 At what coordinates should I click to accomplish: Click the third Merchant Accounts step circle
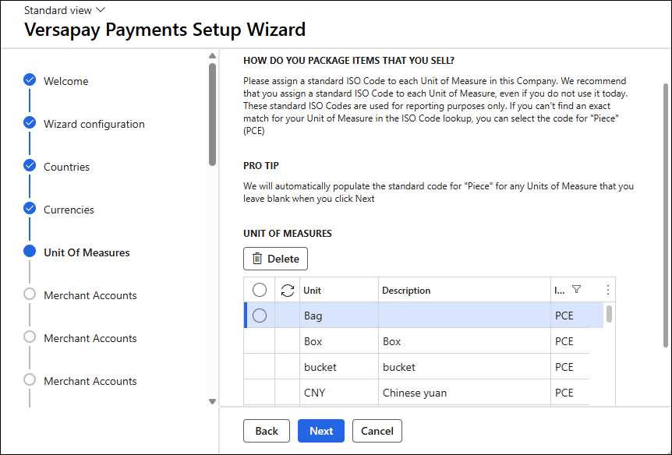click(30, 379)
